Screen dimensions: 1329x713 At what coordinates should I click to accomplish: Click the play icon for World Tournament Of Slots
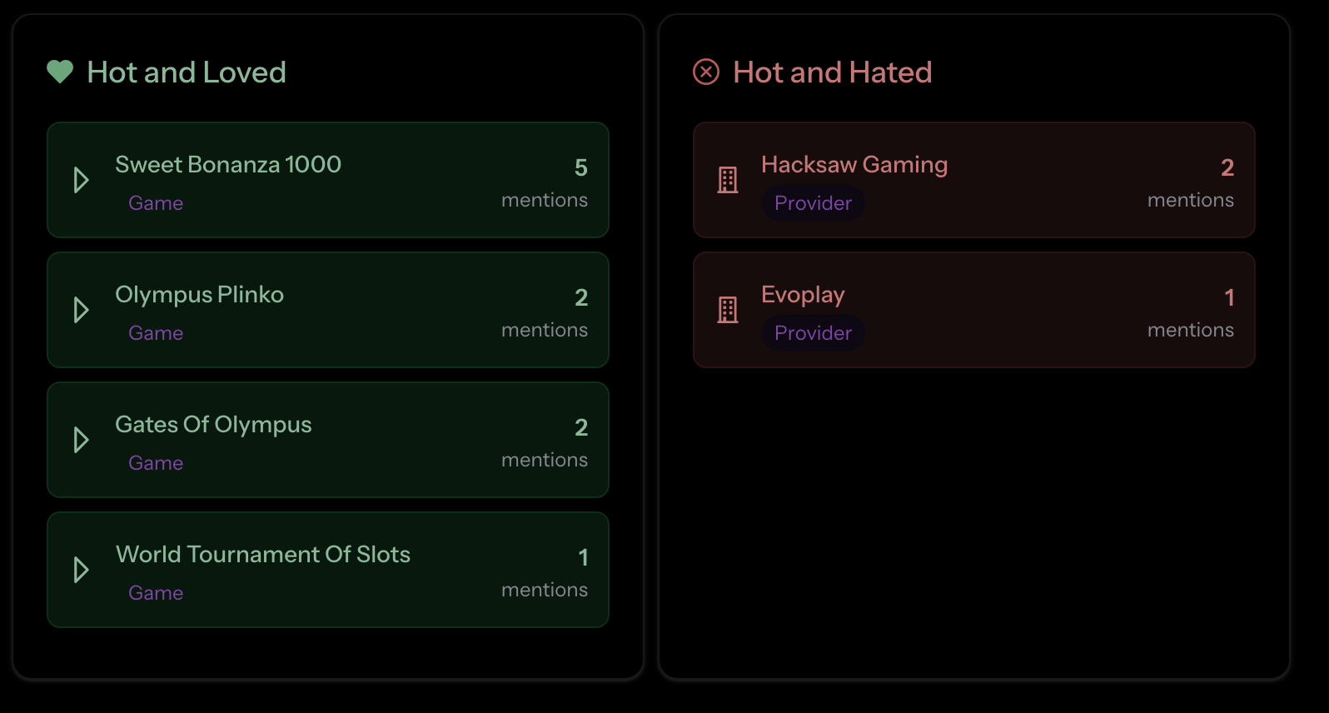81,570
